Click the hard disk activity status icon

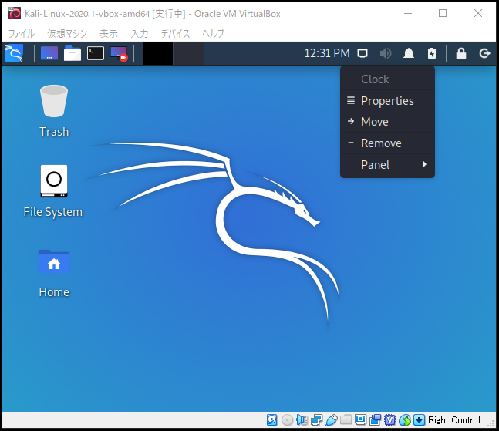[271, 420]
